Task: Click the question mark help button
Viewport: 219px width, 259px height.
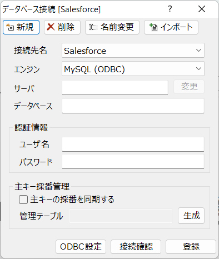Action: pyautogui.click(x=170, y=9)
